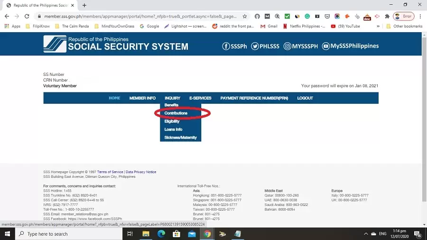Image resolution: width=427 pixels, height=240 pixels.
Task: Open the Gmail bookmark
Action: click(x=269, y=26)
